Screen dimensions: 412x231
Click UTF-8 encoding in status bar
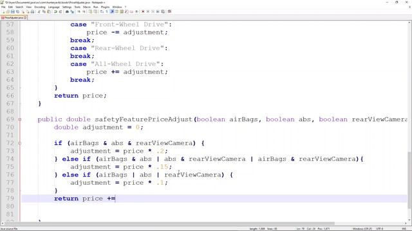tap(380, 228)
